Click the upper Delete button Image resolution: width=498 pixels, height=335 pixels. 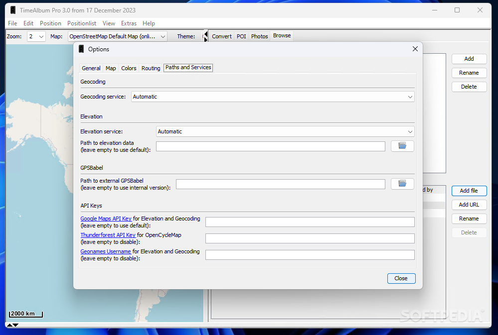click(x=469, y=87)
